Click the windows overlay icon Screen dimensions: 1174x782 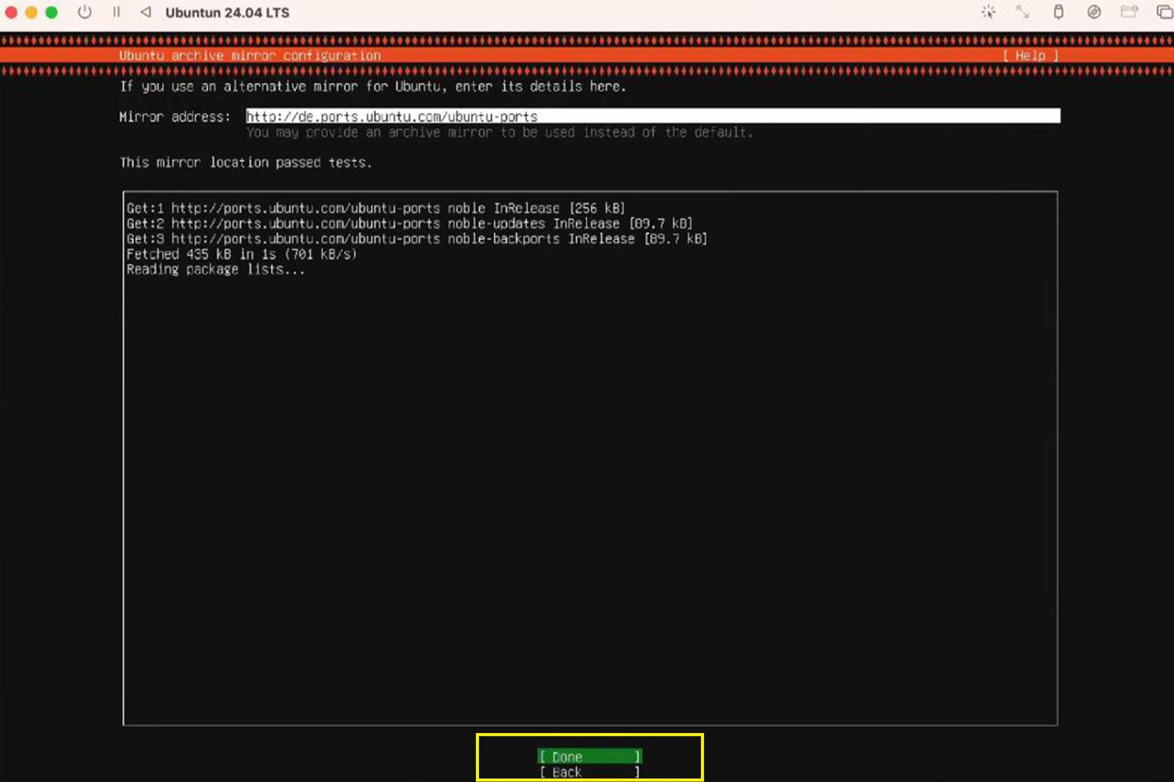pos(1164,12)
